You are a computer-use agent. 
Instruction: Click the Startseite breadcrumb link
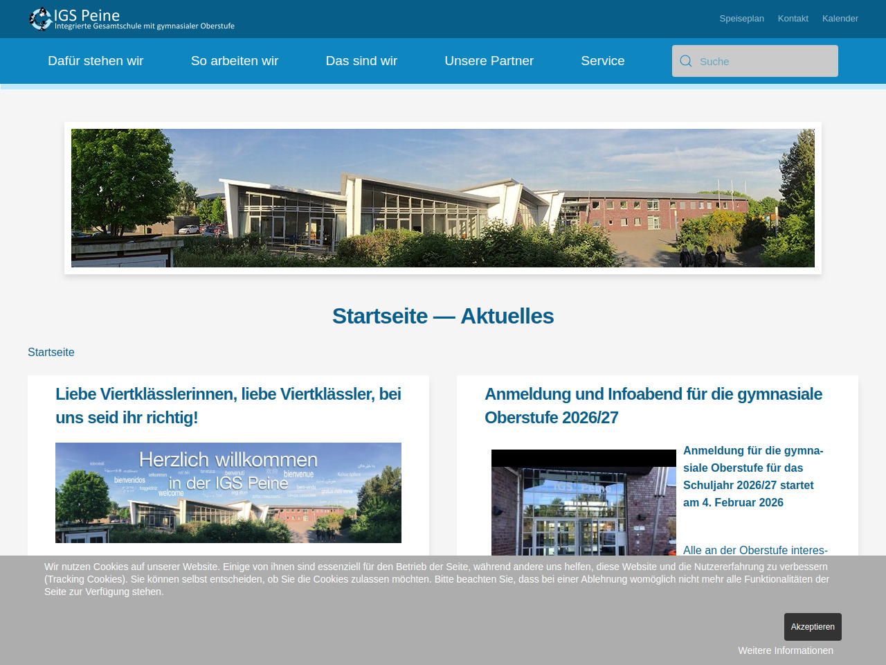point(51,352)
